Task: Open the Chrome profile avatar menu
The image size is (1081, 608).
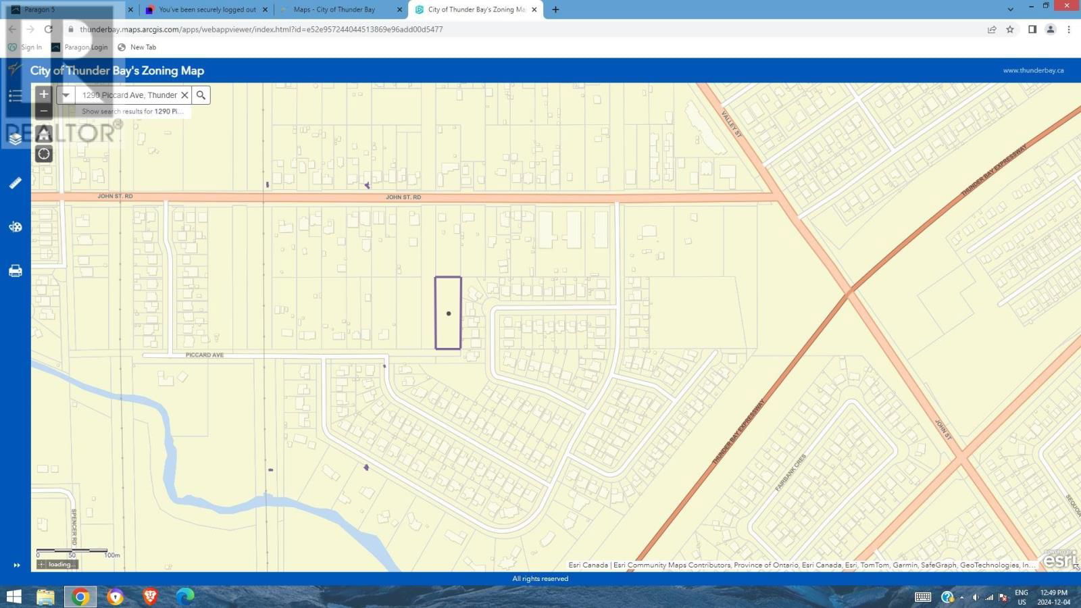Action: (x=1050, y=29)
